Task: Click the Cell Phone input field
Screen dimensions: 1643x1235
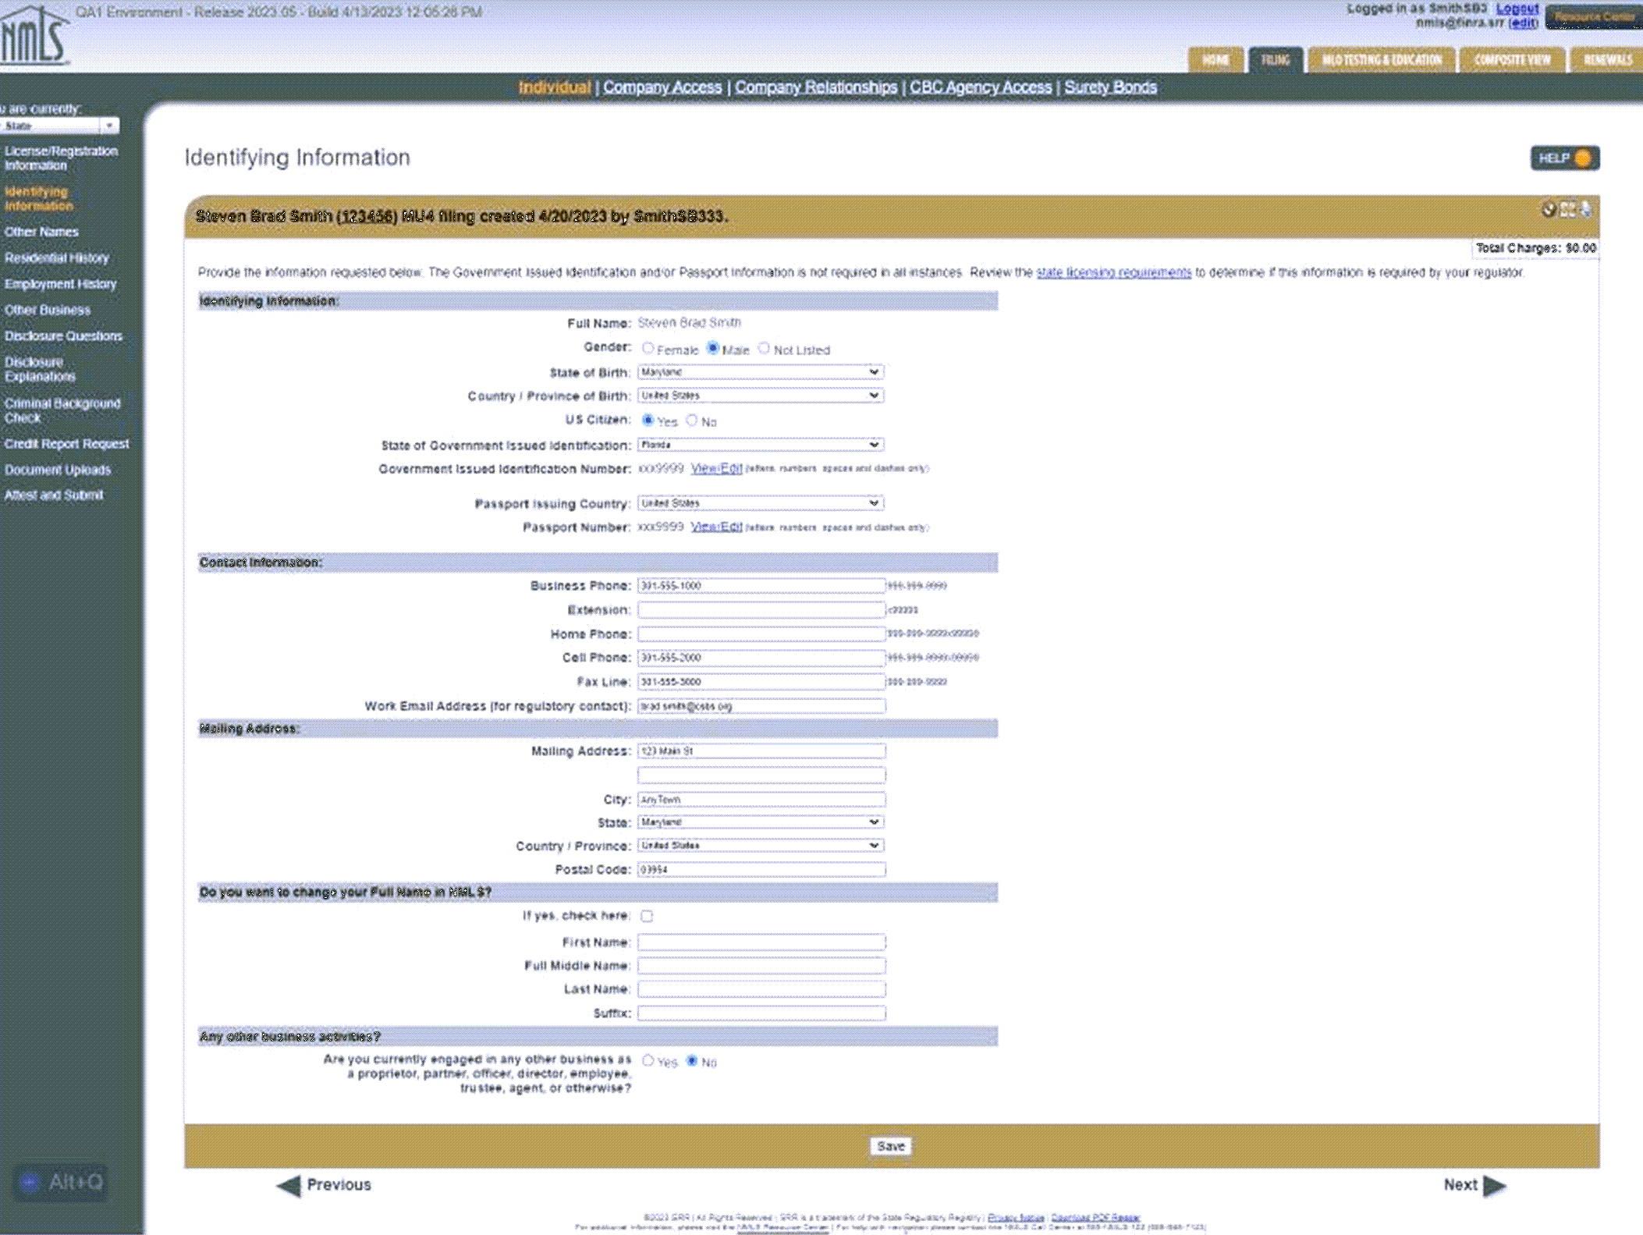Action: click(x=761, y=657)
